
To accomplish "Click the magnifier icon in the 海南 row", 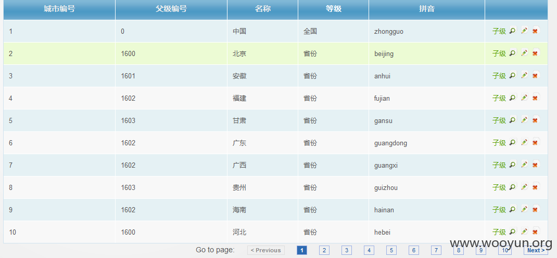I will click(x=512, y=209).
